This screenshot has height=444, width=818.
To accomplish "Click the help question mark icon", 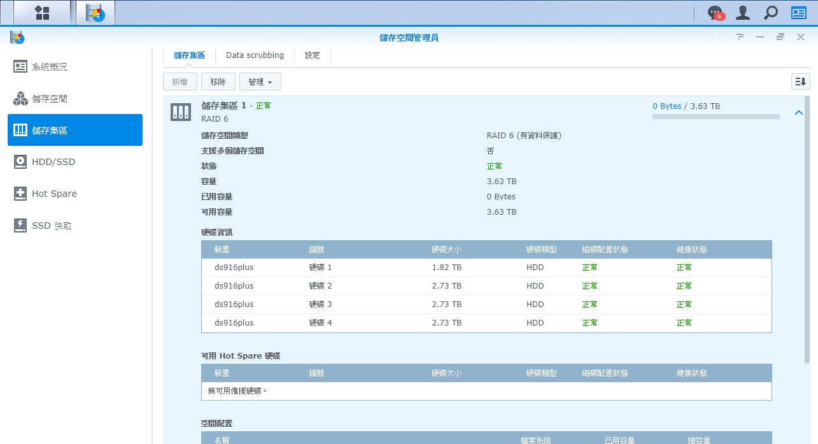I will tap(740, 38).
